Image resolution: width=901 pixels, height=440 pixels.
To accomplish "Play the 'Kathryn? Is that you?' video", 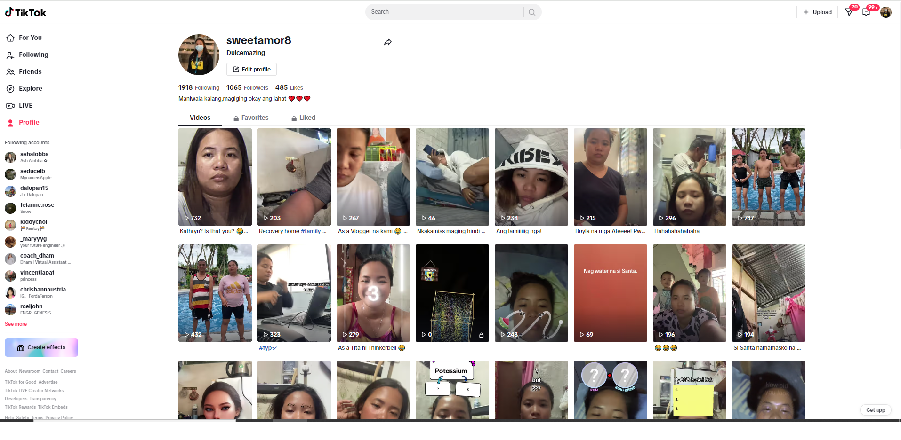I will click(215, 177).
